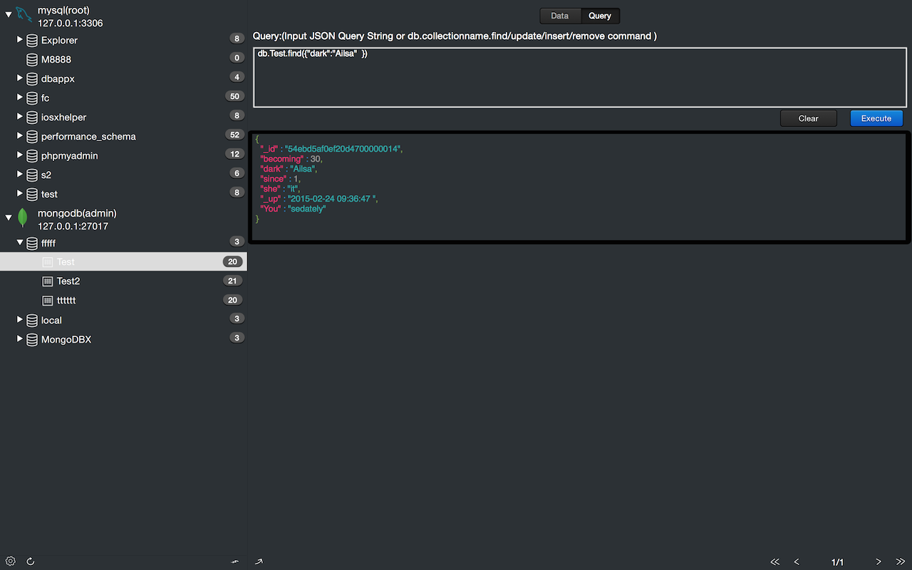The image size is (912, 570).
Task: Click the green MongoDB leaf icon
Action: (23, 218)
